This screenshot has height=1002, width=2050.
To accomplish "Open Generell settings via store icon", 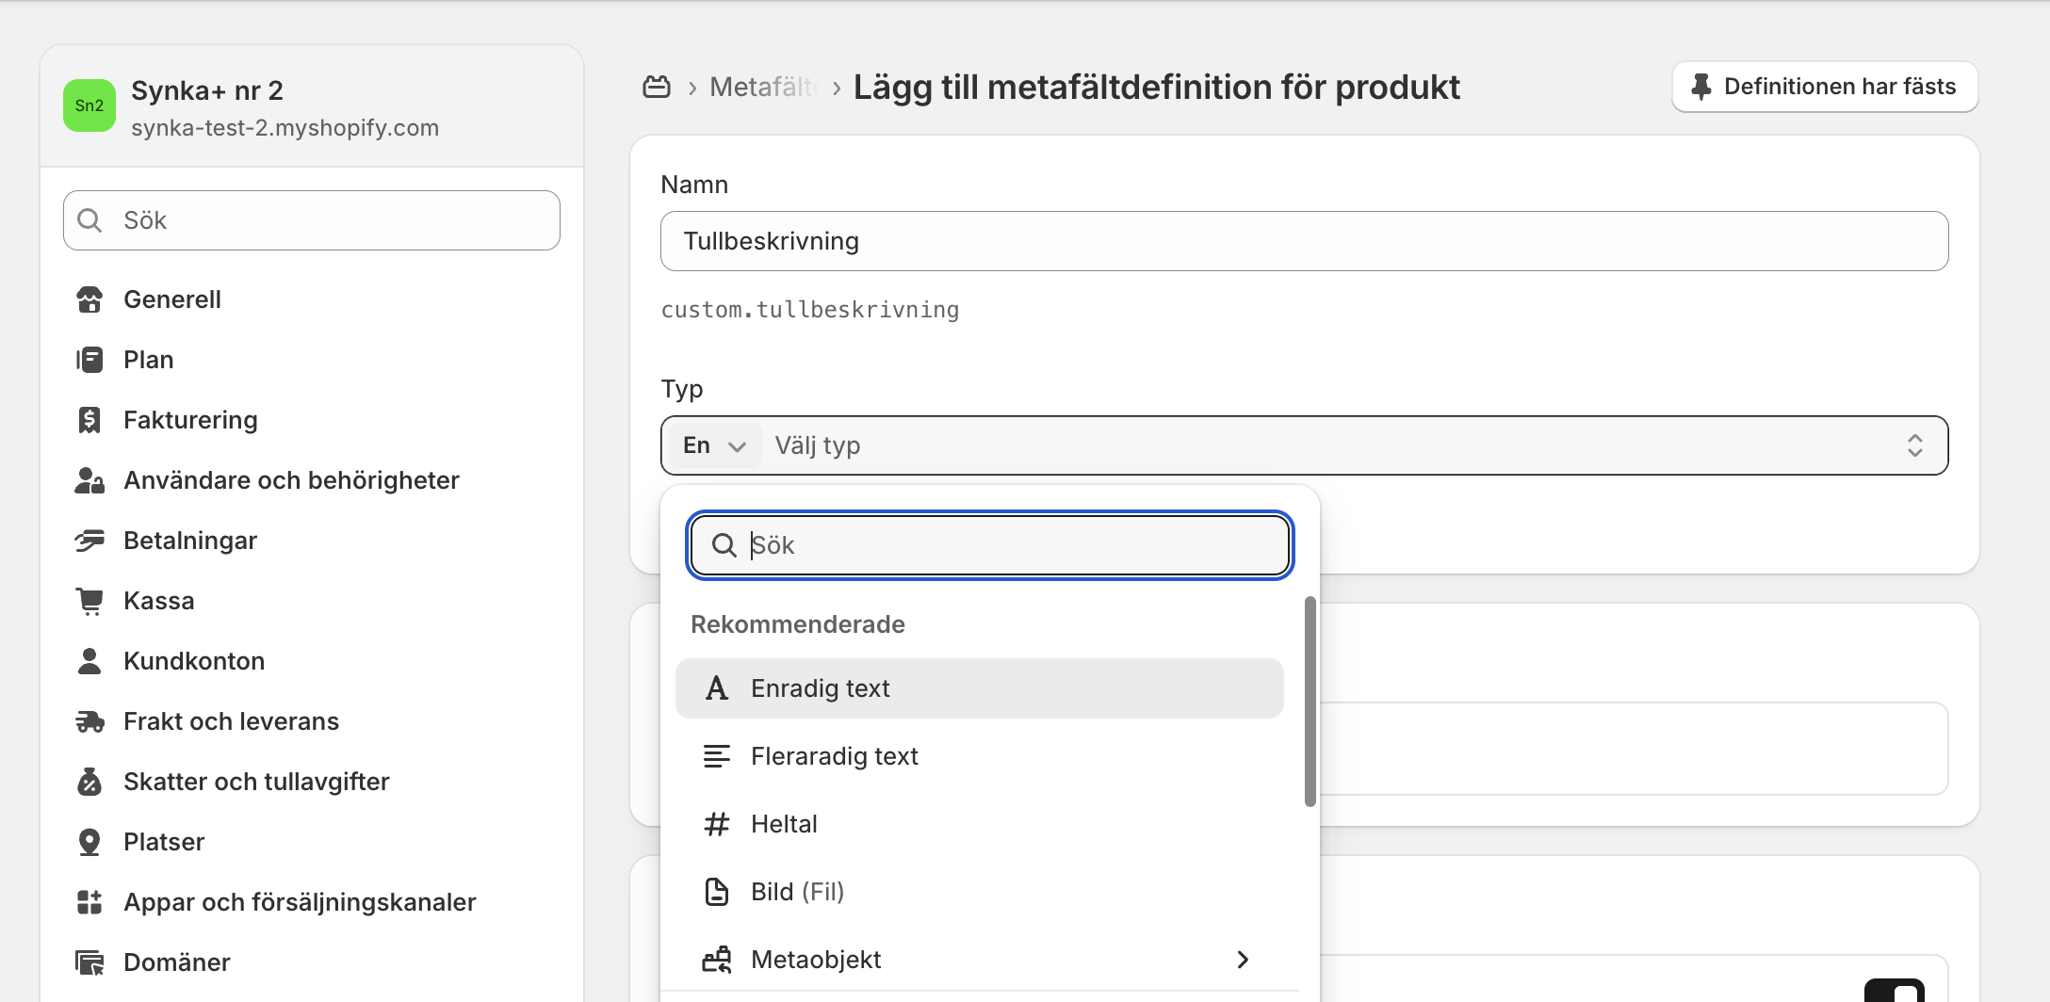I will [89, 299].
